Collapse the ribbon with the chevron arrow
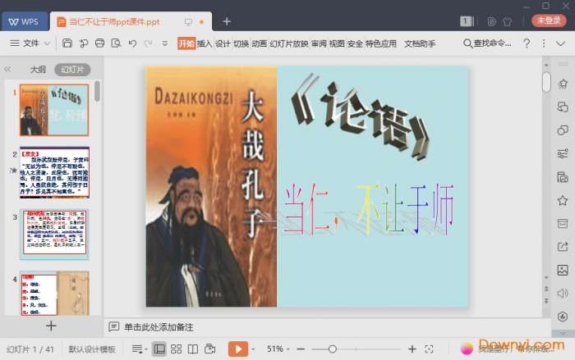Image resolution: width=575 pixels, height=360 pixels. 560,43
